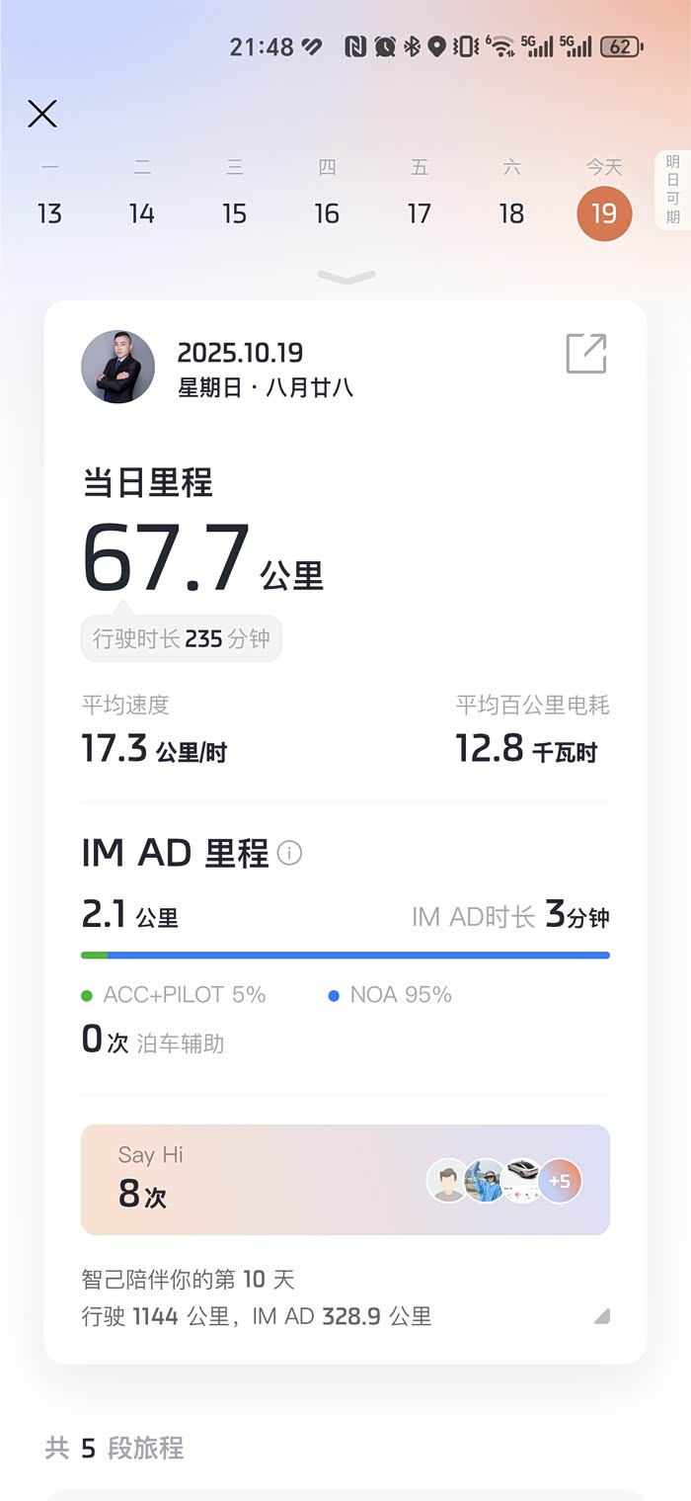Tap the battery indicator in the status bar

(622, 46)
